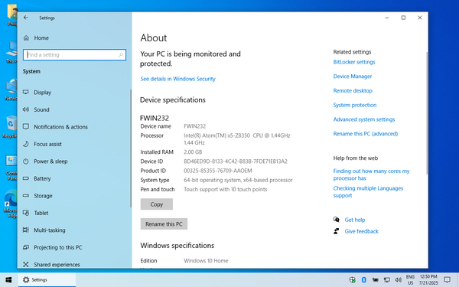Click the Settings taskbar button
459x287 pixels.
click(47, 279)
